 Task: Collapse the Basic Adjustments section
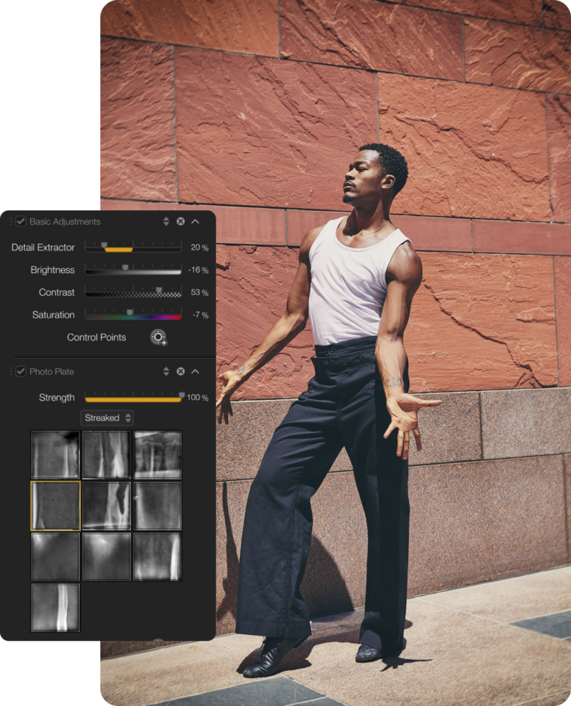point(195,221)
